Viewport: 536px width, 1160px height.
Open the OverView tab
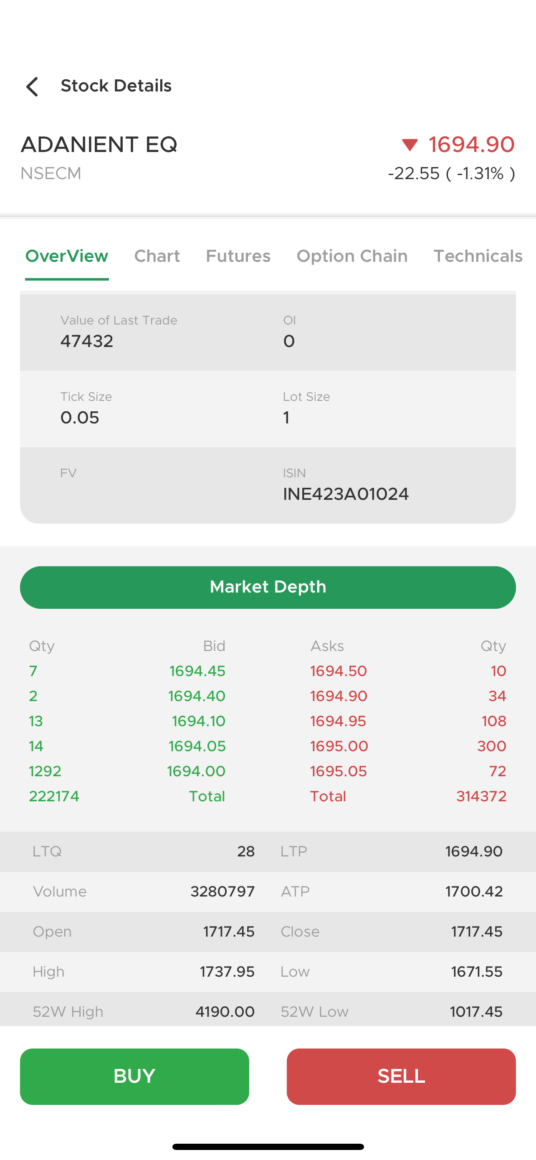tap(67, 256)
